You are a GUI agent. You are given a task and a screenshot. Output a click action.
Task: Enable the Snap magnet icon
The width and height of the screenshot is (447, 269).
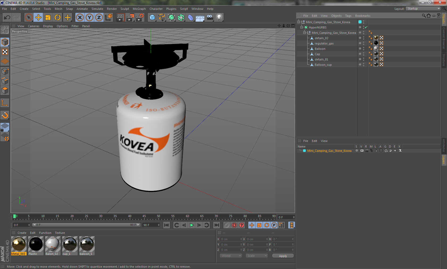point(5,115)
